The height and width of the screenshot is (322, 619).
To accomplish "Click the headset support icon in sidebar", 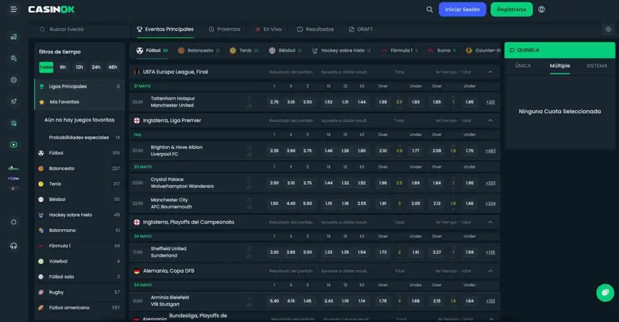I will (14, 246).
